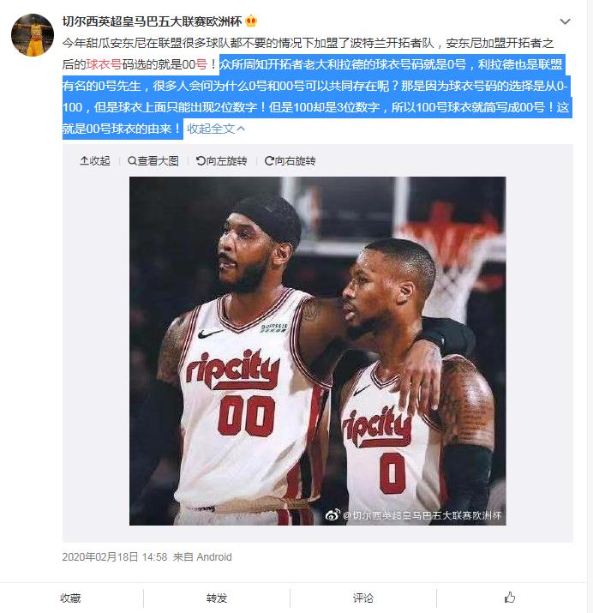Open 查看大图 to view large image
The width and height of the screenshot is (593, 613).
[153, 160]
